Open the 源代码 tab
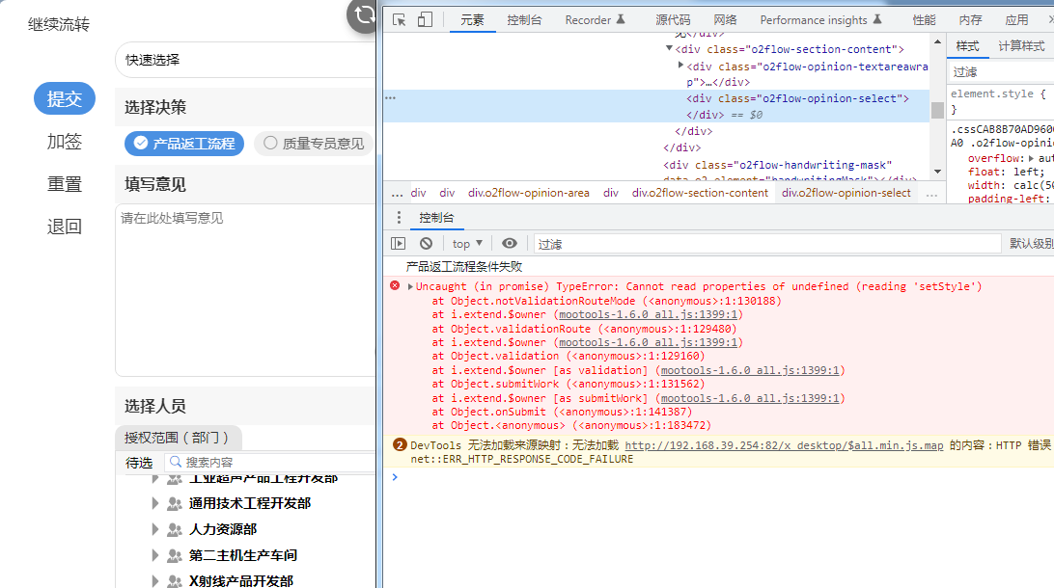 pos(673,19)
